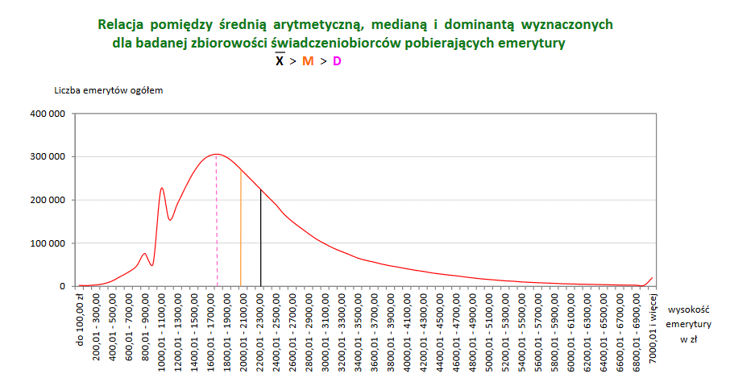Click the orange M median symbol

pos(308,61)
